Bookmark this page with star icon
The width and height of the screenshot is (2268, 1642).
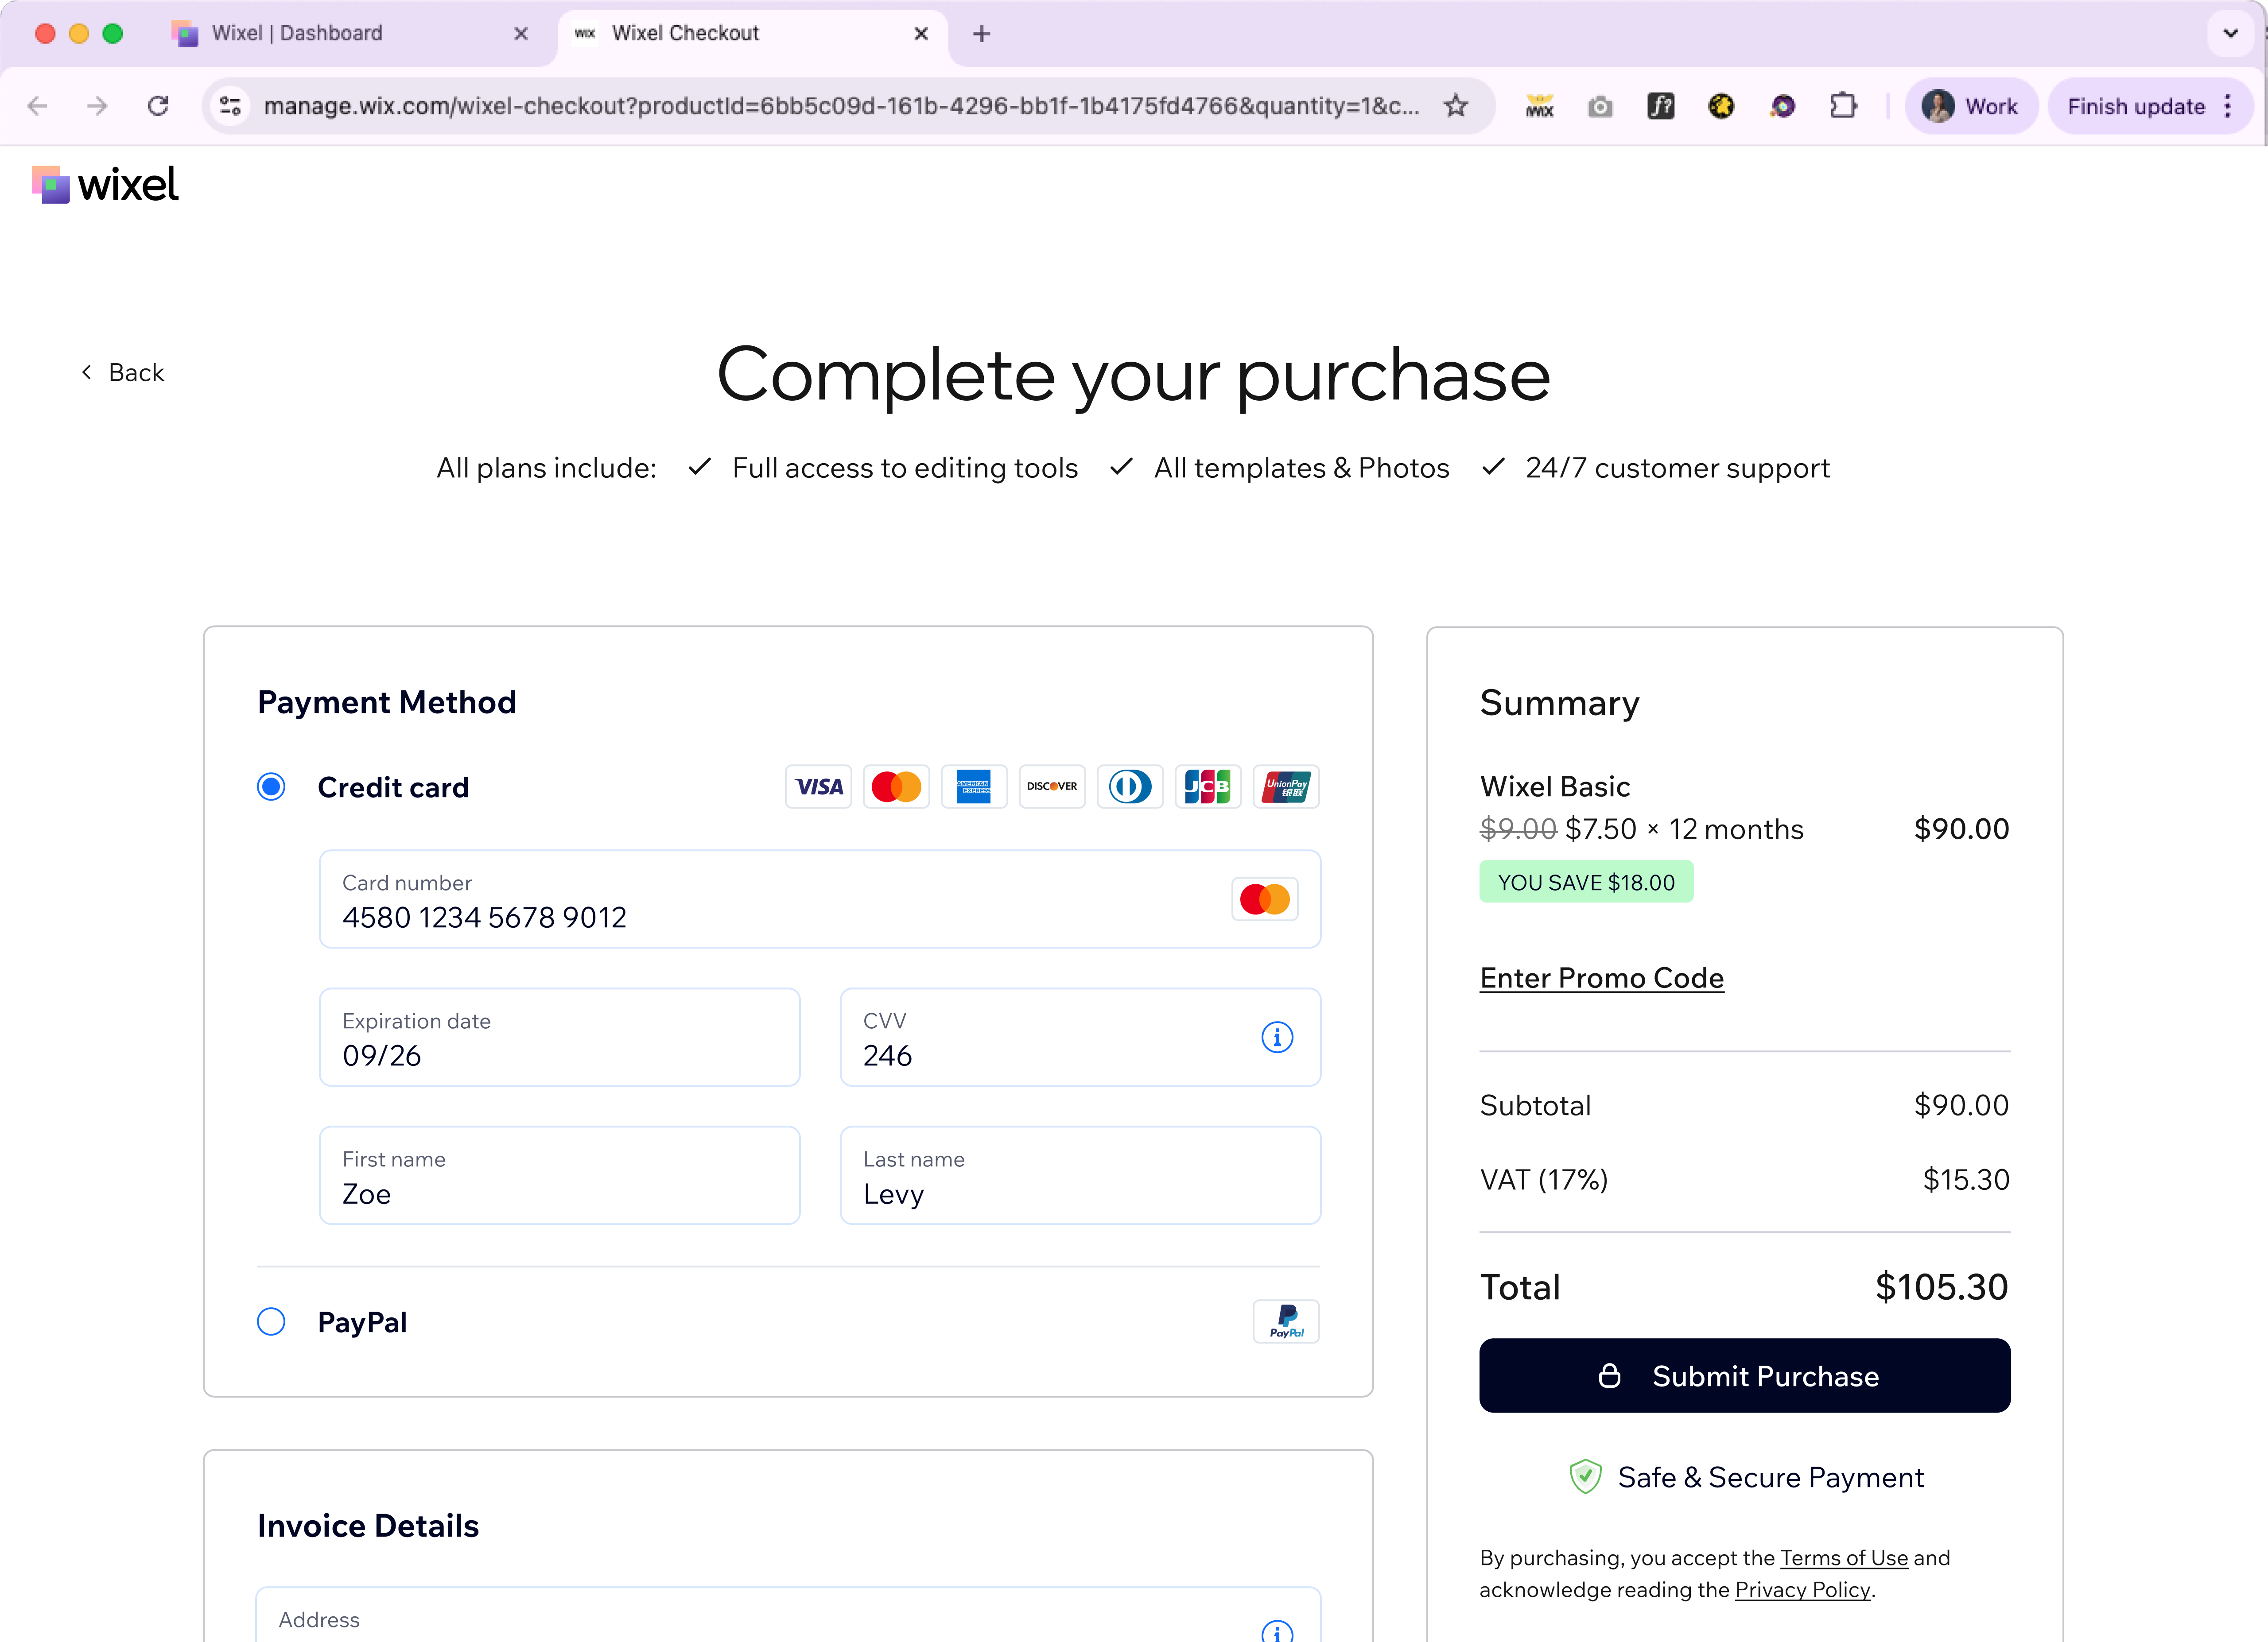1456,106
